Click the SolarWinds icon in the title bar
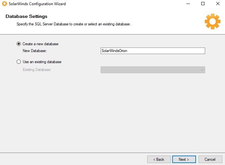This screenshot has height=165, width=225. tap(5, 4)
